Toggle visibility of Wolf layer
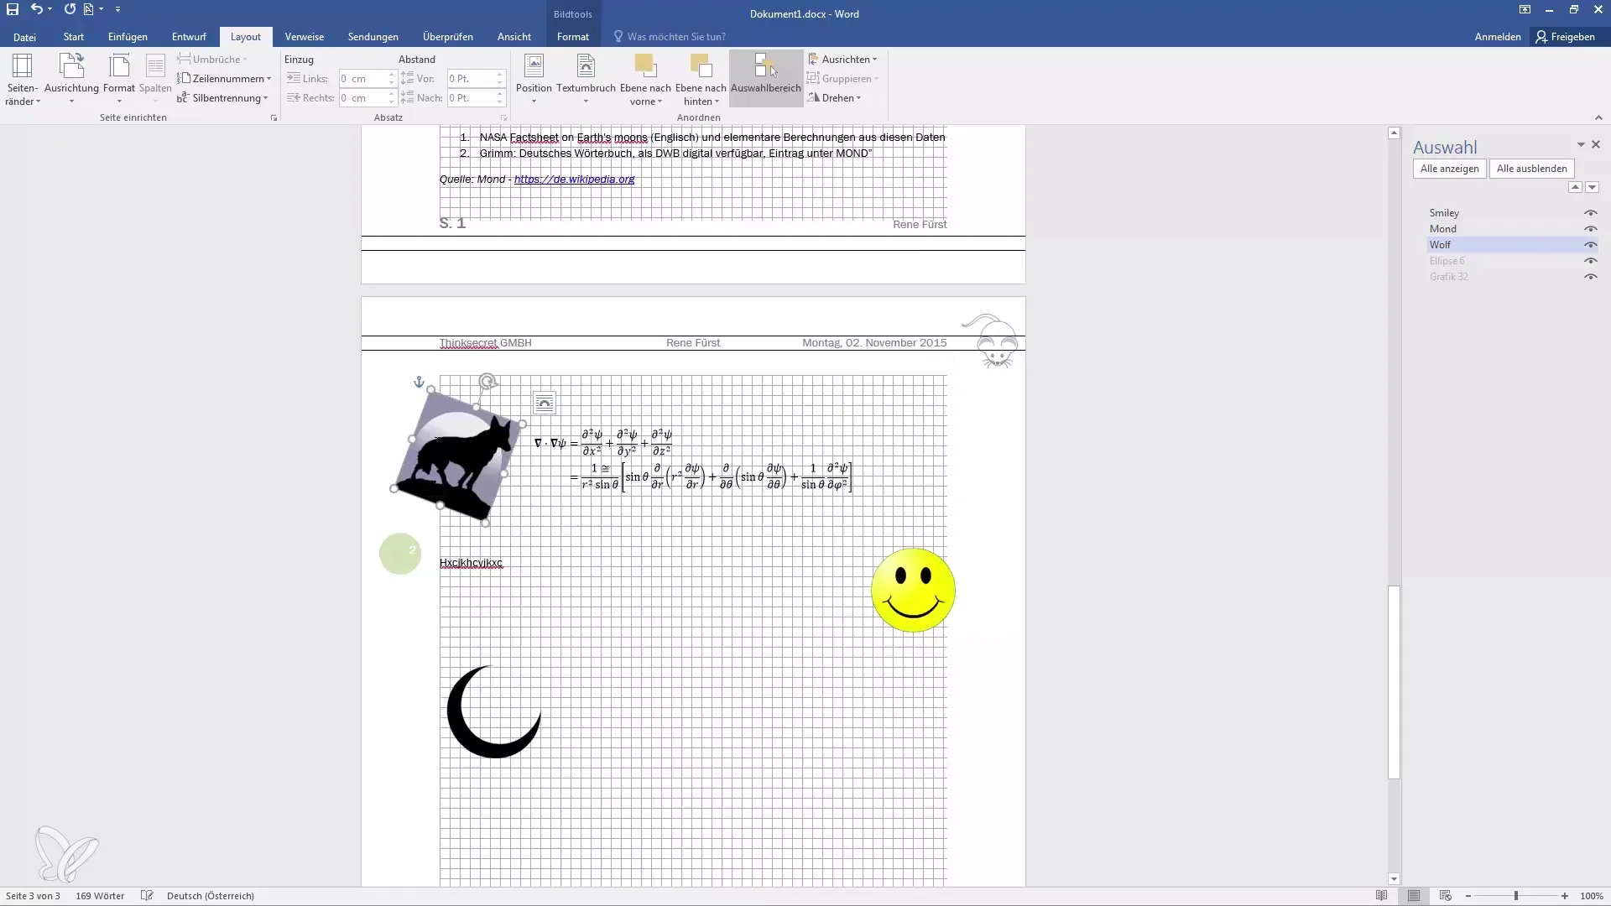Image resolution: width=1611 pixels, height=906 pixels. pyautogui.click(x=1591, y=244)
